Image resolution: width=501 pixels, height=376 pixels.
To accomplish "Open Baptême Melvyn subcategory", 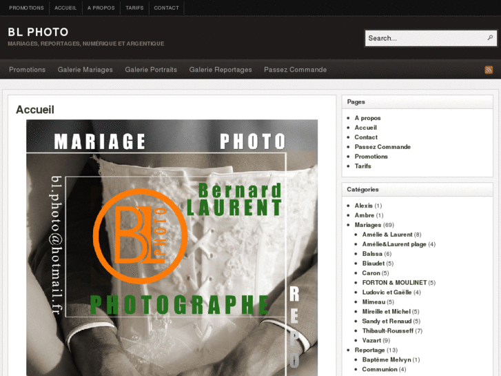I will click(x=387, y=359).
